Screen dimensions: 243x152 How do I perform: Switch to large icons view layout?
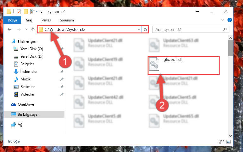[x=228, y=142]
